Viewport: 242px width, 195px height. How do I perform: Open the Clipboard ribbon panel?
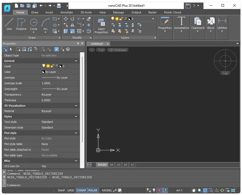tap(198, 24)
